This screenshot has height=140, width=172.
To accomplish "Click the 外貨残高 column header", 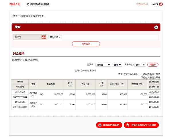I will pyautogui.click(x=51, y=84).
